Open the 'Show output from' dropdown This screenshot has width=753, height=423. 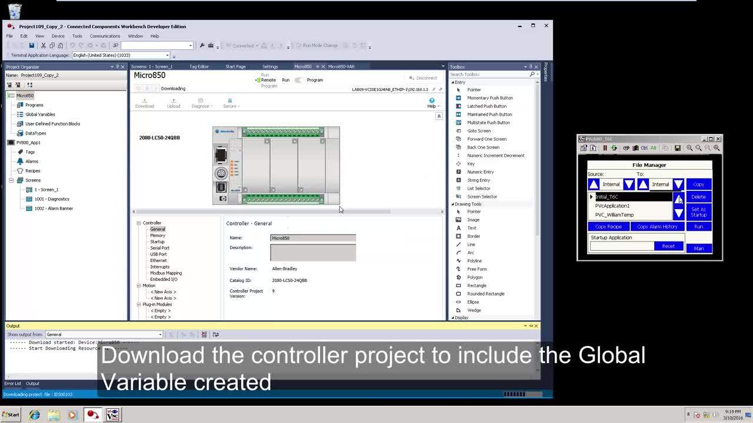point(160,334)
